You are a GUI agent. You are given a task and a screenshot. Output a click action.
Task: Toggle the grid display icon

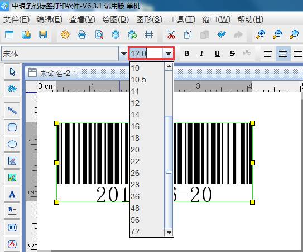coord(149,35)
